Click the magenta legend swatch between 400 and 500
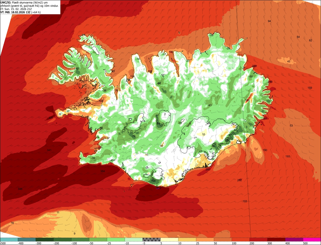The height and width of the screenshot is (245, 321). pos(294,239)
